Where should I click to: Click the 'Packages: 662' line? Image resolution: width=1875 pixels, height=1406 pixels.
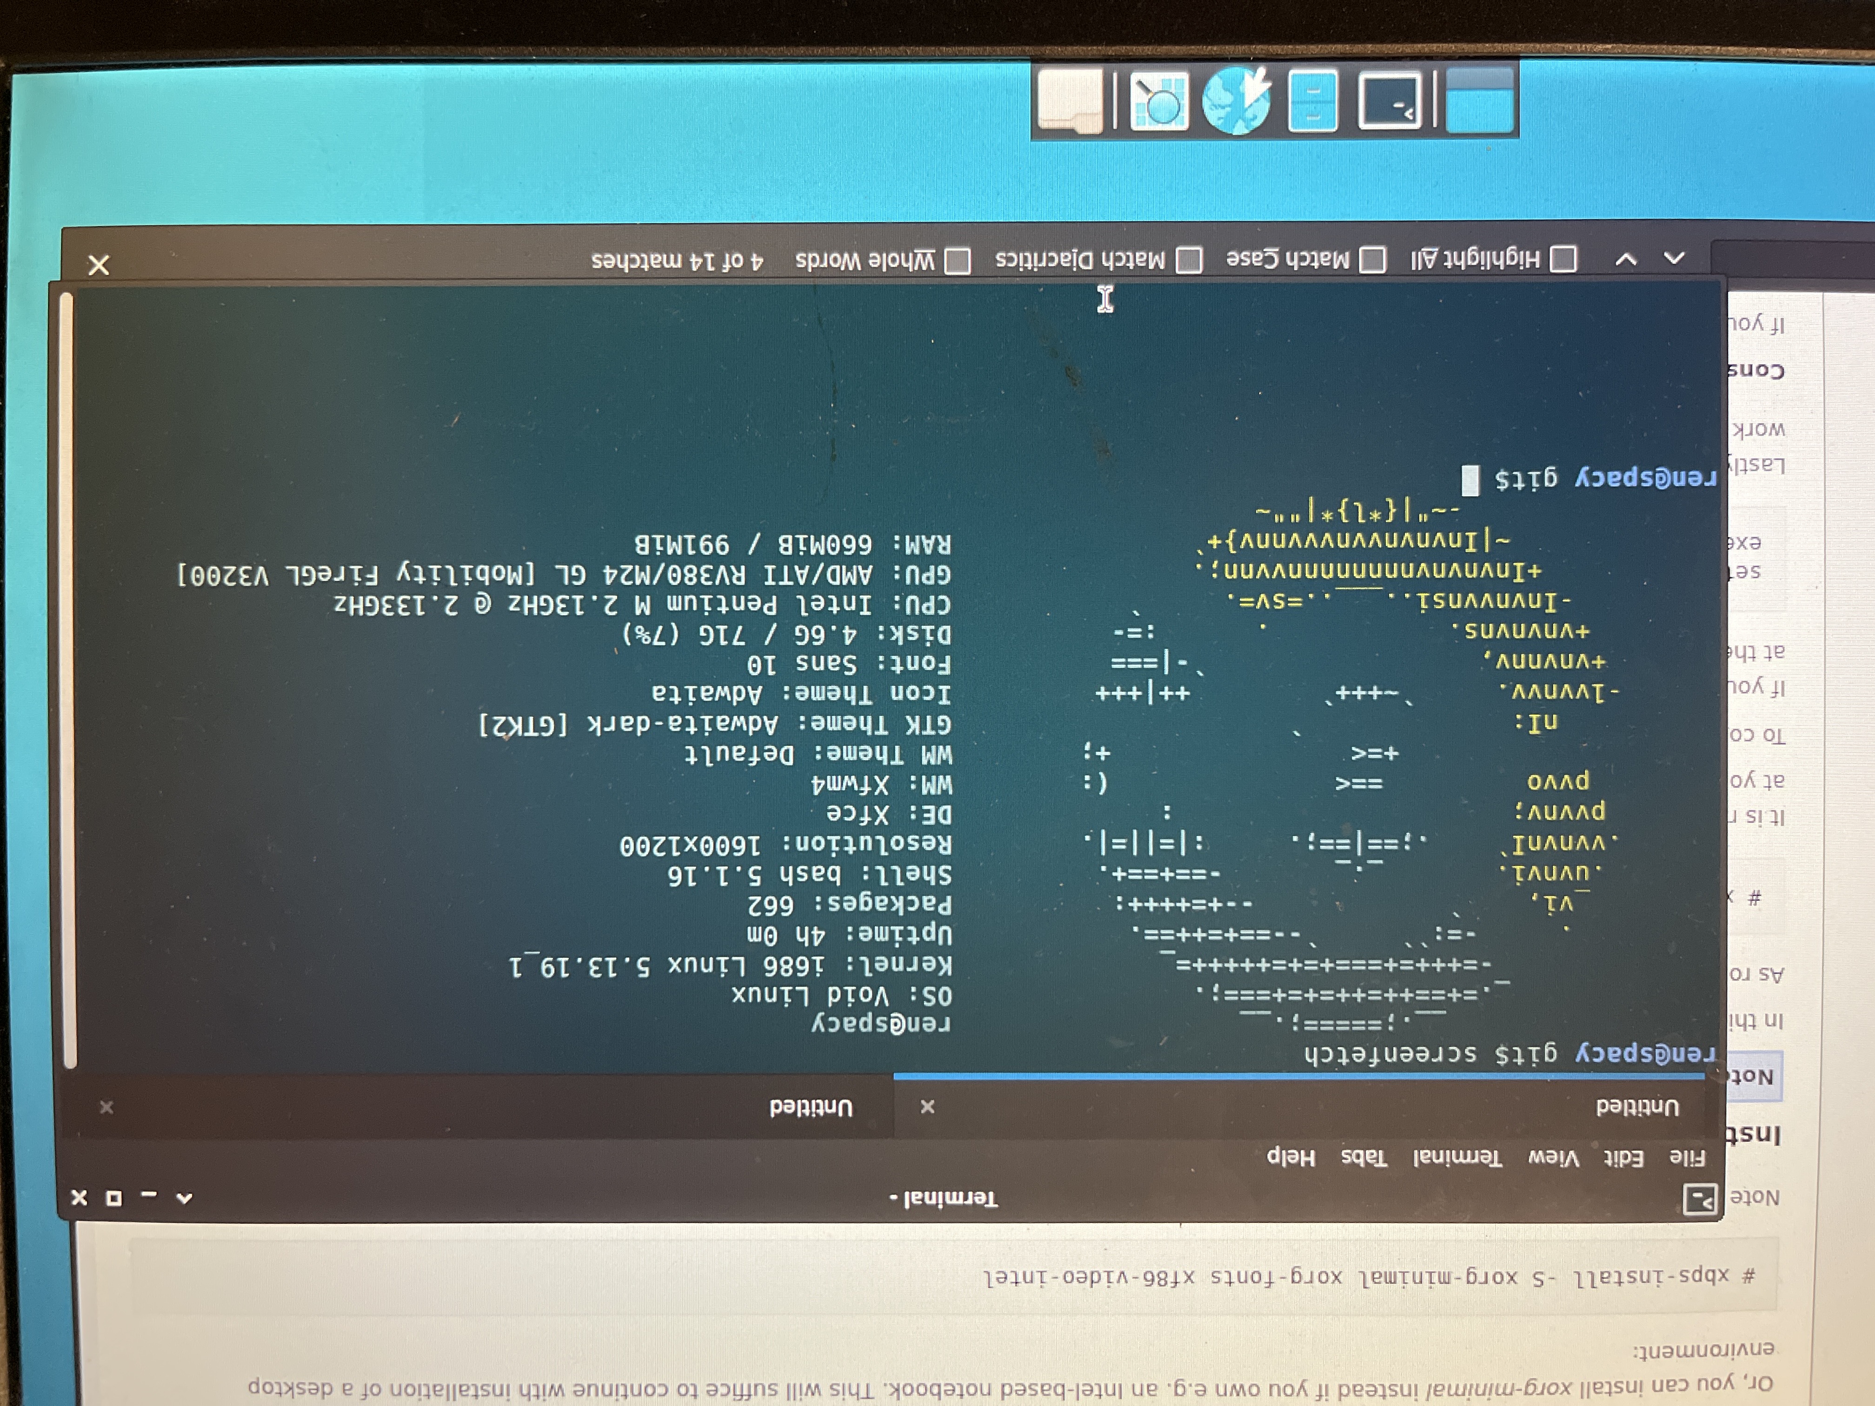849,904
